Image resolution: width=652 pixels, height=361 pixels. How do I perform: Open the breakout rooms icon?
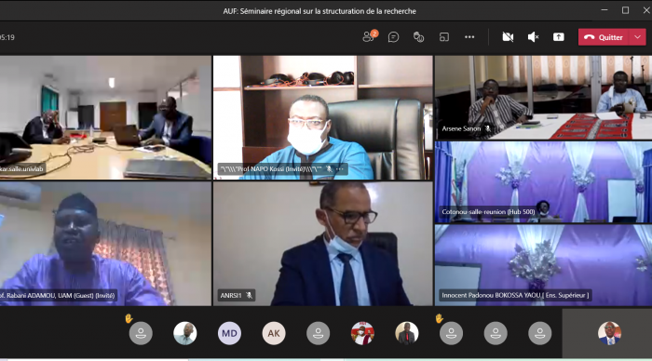[x=444, y=37]
